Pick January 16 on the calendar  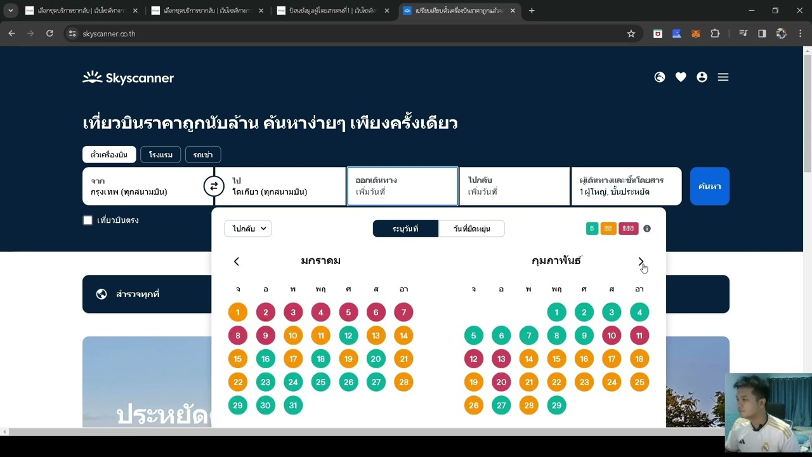pos(265,359)
